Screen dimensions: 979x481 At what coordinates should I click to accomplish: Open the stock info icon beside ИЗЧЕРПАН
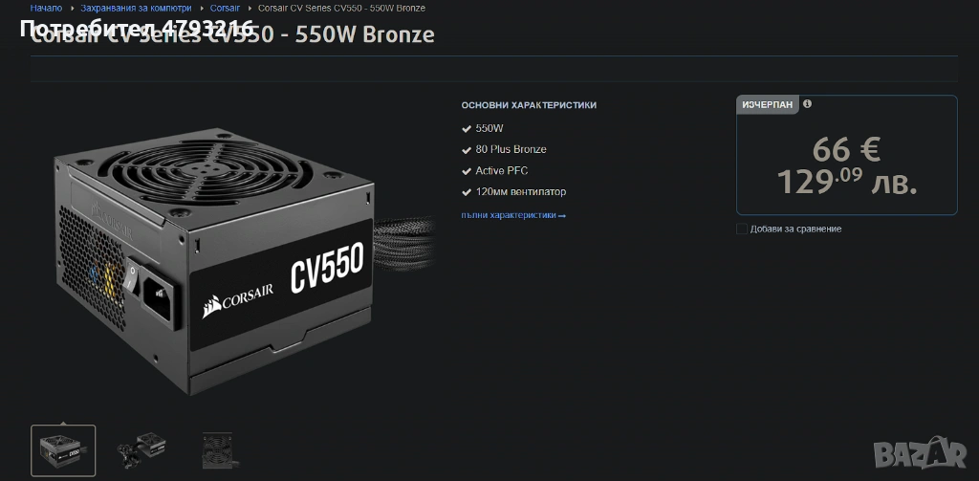[x=807, y=103]
